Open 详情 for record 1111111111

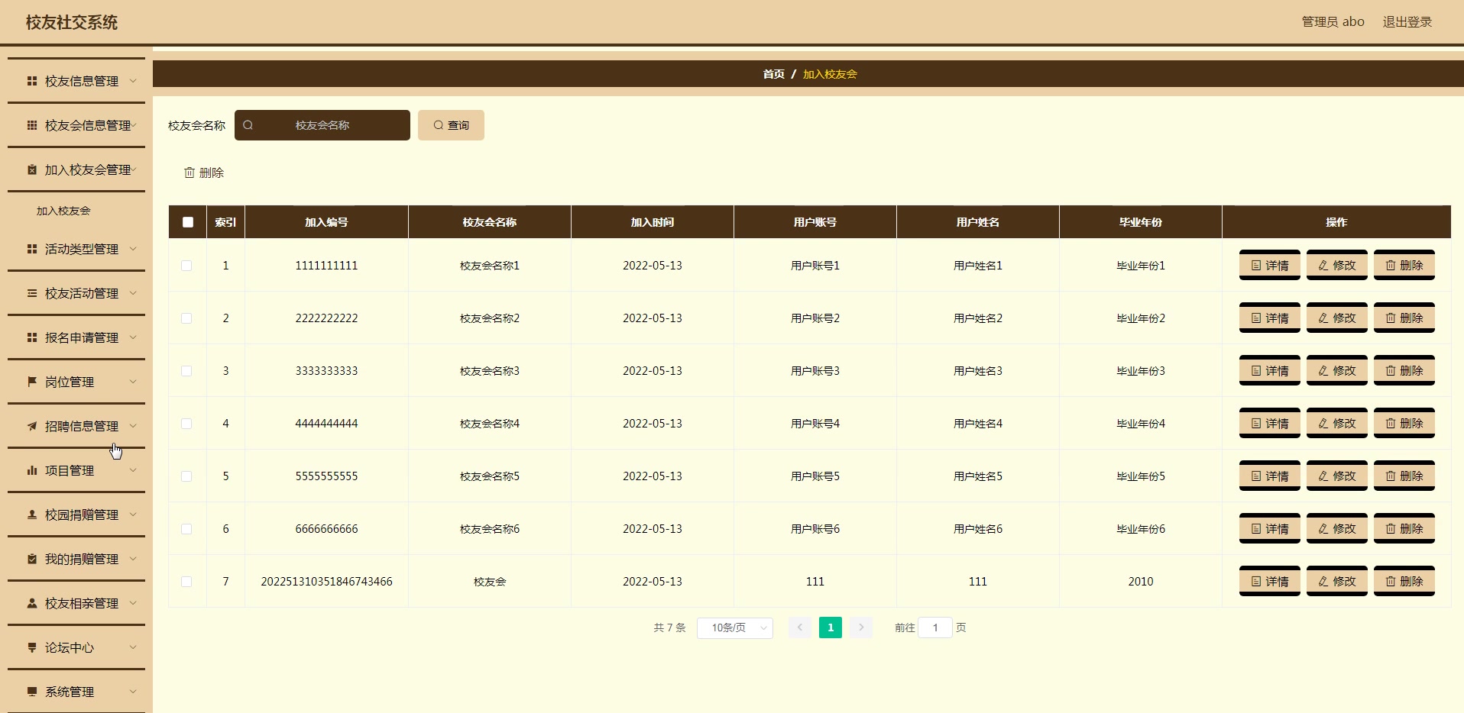(1269, 265)
